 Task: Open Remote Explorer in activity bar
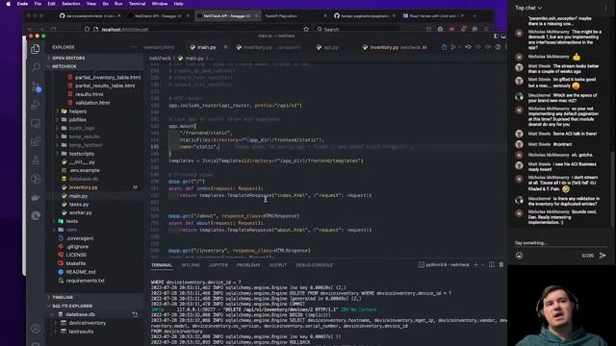click(x=36, y=123)
